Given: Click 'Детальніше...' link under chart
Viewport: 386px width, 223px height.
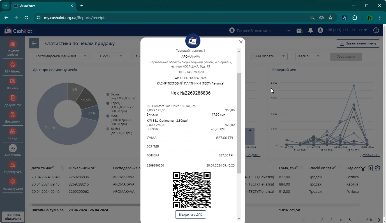Looking at the screenshot, I should 370,155.
